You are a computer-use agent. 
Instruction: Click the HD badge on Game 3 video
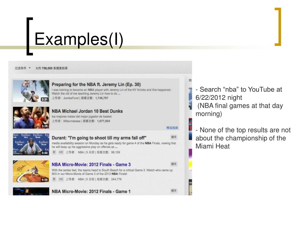(61, 179)
